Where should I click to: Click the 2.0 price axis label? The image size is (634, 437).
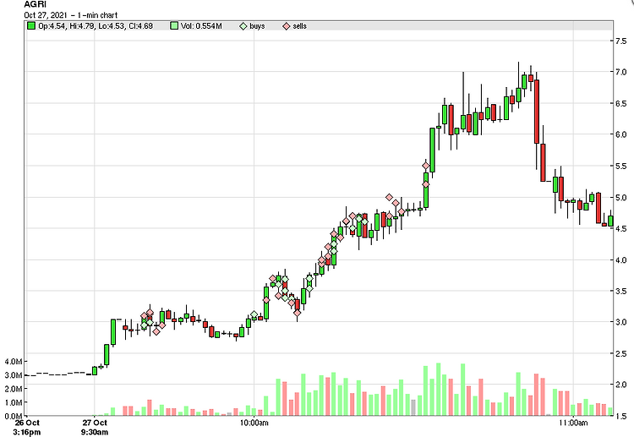pos(621,385)
